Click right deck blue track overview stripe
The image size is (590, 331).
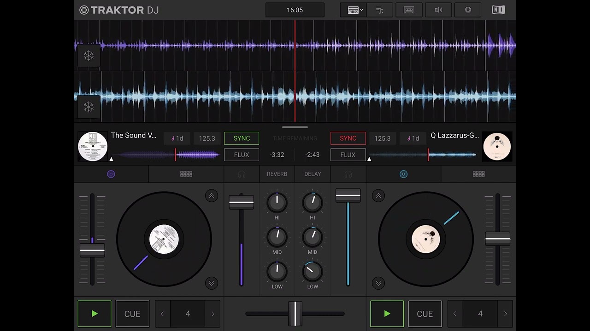pos(423,155)
